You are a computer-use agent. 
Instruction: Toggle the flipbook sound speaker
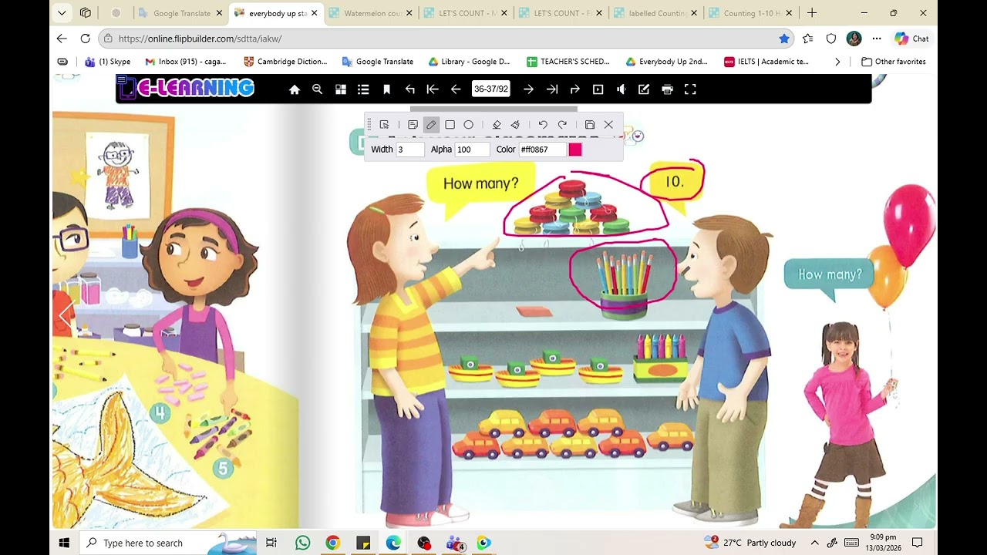tap(621, 89)
